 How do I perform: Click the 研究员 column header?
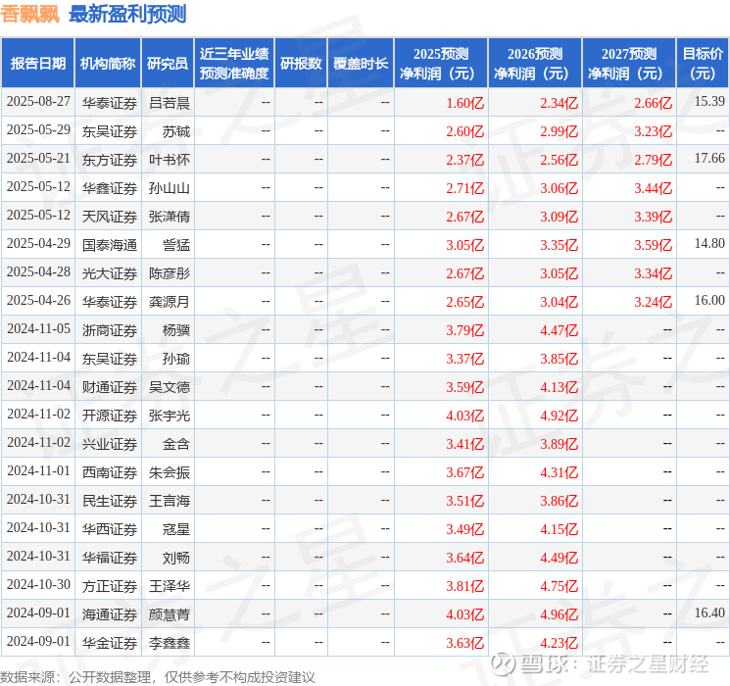coord(168,64)
